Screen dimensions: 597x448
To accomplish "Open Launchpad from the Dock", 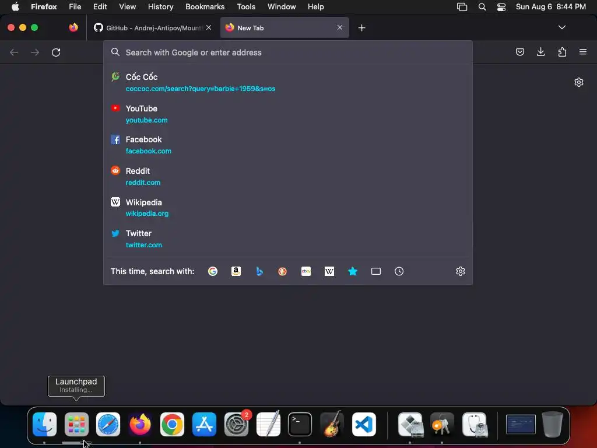I will [x=76, y=424].
